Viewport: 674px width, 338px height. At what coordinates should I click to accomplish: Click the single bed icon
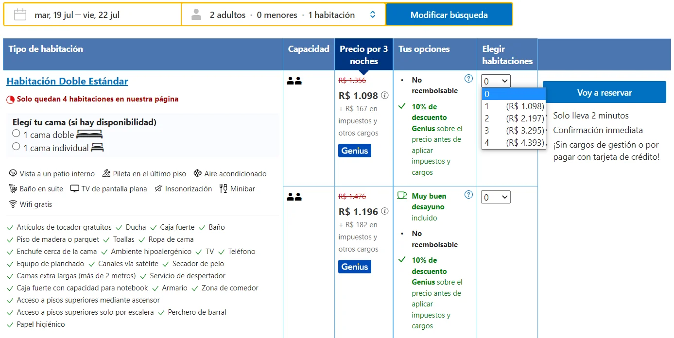click(x=98, y=148)
